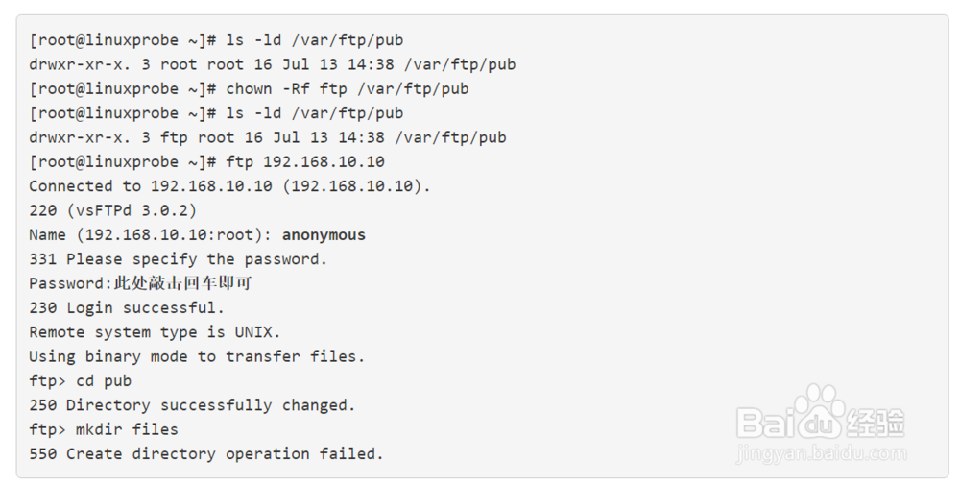The image size is (960, 486).
Task: Click 'Using binary mode to transfer files.'
Action: 197,356
